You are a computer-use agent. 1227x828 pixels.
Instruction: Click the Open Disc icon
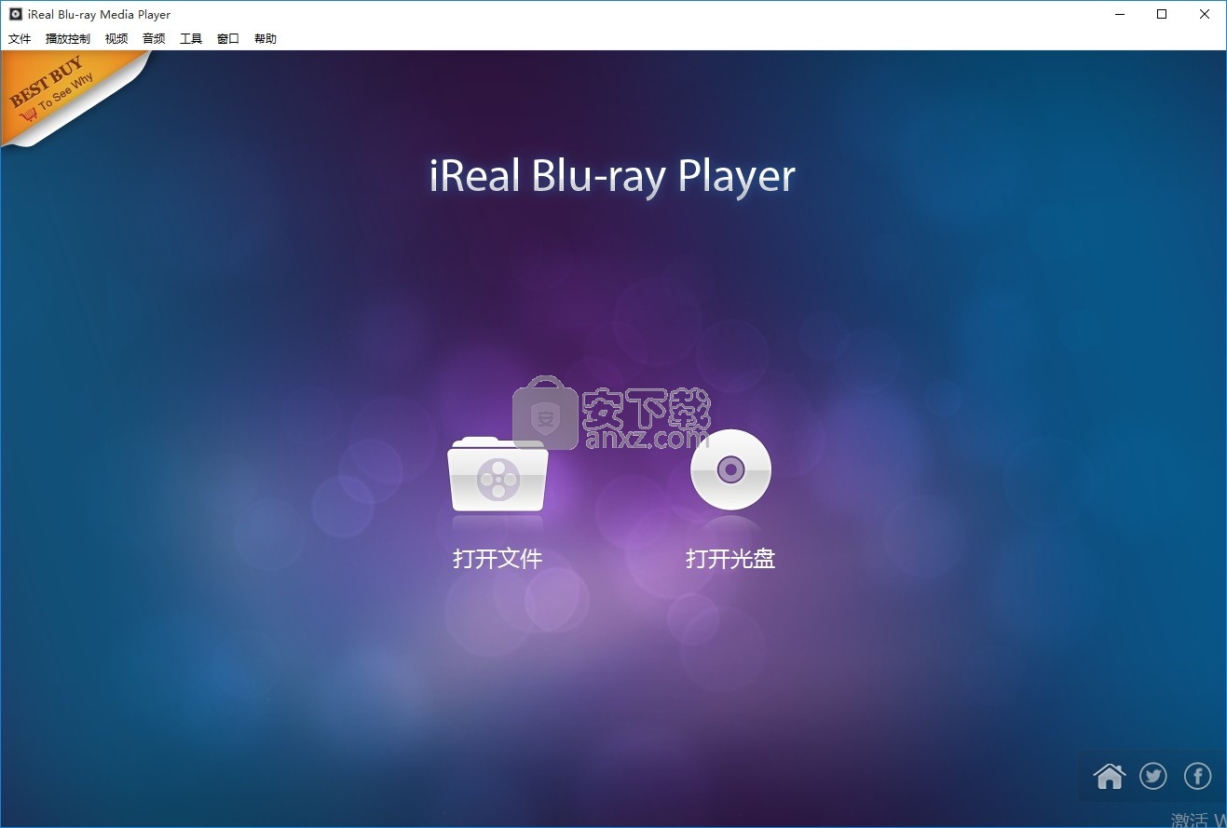730,469
